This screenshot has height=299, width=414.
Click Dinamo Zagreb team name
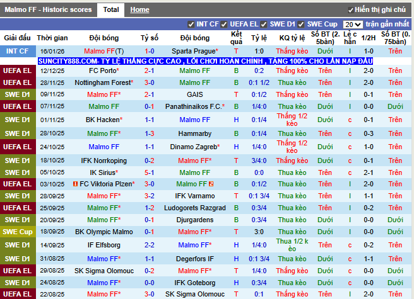(195, 147)
